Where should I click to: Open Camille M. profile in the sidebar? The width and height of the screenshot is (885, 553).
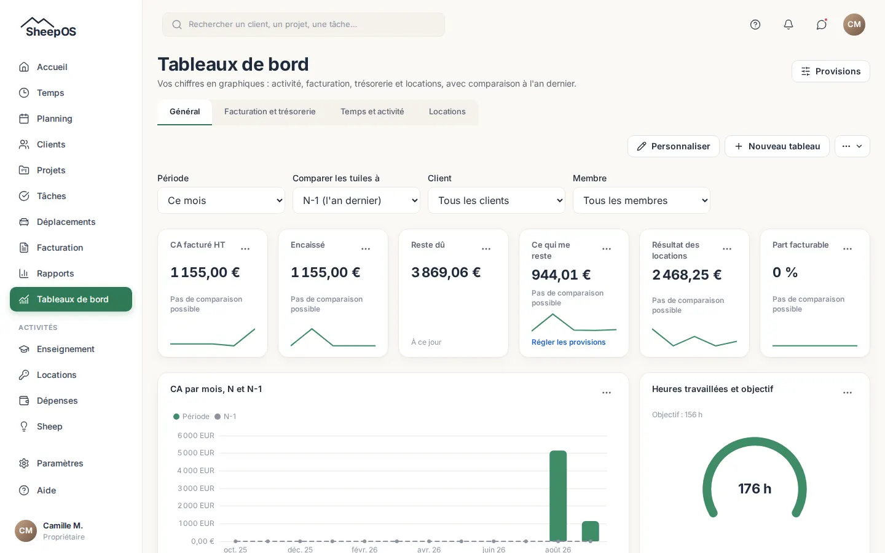click(71, 531)
